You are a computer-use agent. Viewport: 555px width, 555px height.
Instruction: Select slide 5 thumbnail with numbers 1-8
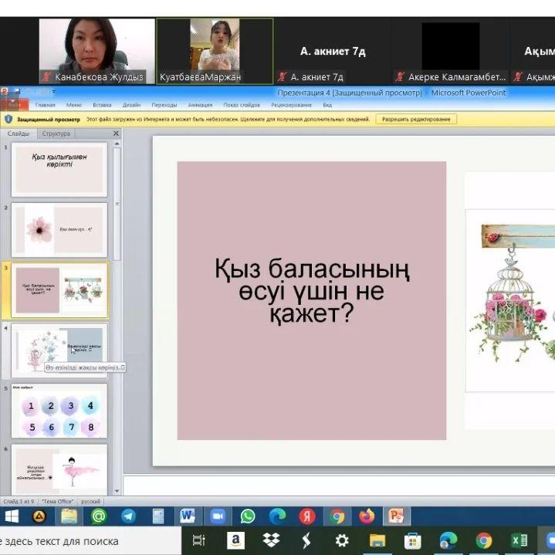click(59, 411)
